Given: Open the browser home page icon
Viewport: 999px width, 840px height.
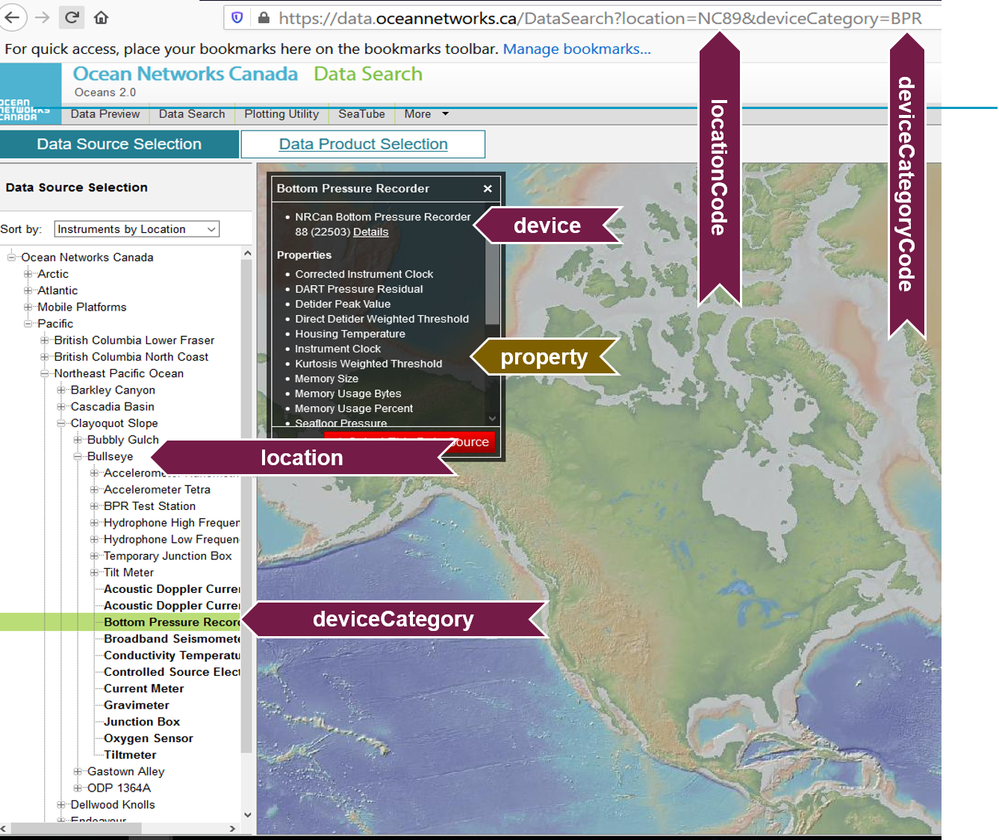Looking at the screenshot, I should [x=102, y=17].
